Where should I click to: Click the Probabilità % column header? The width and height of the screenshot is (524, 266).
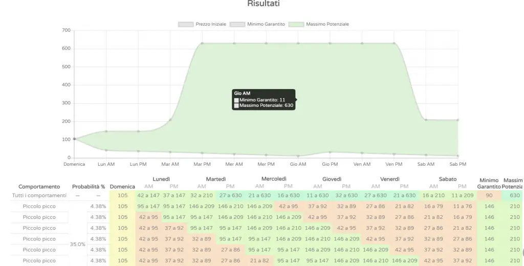coord(89,187)
